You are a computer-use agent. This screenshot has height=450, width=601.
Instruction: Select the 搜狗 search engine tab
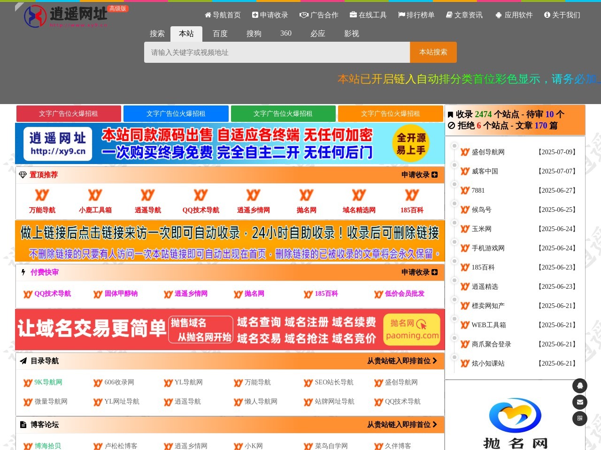[254, 34]
